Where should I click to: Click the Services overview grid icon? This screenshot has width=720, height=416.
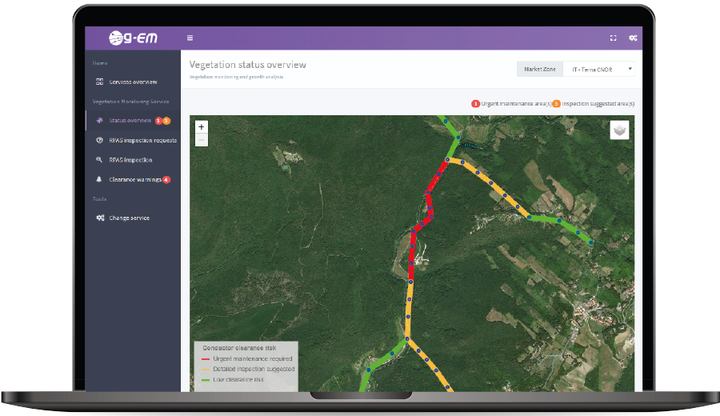pyautogui.click(x=99, y=82)
